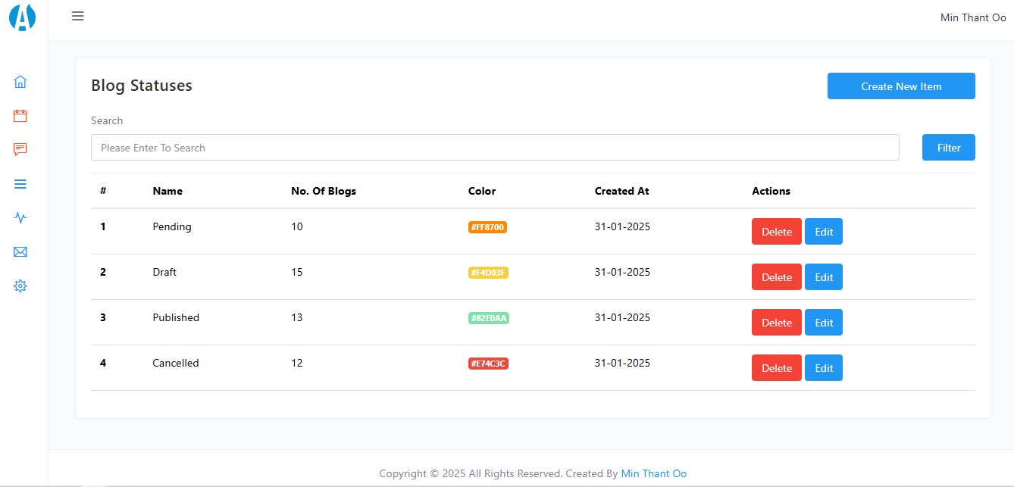
Task: Open the home icon in sidebar
Action: [x=20, y=82]
